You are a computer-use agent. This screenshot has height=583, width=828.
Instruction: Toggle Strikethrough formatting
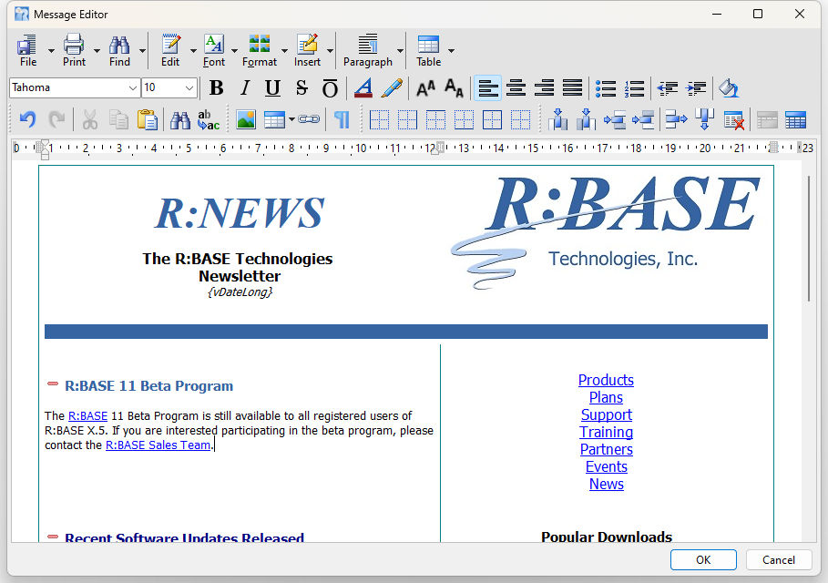tap(302, 88)
